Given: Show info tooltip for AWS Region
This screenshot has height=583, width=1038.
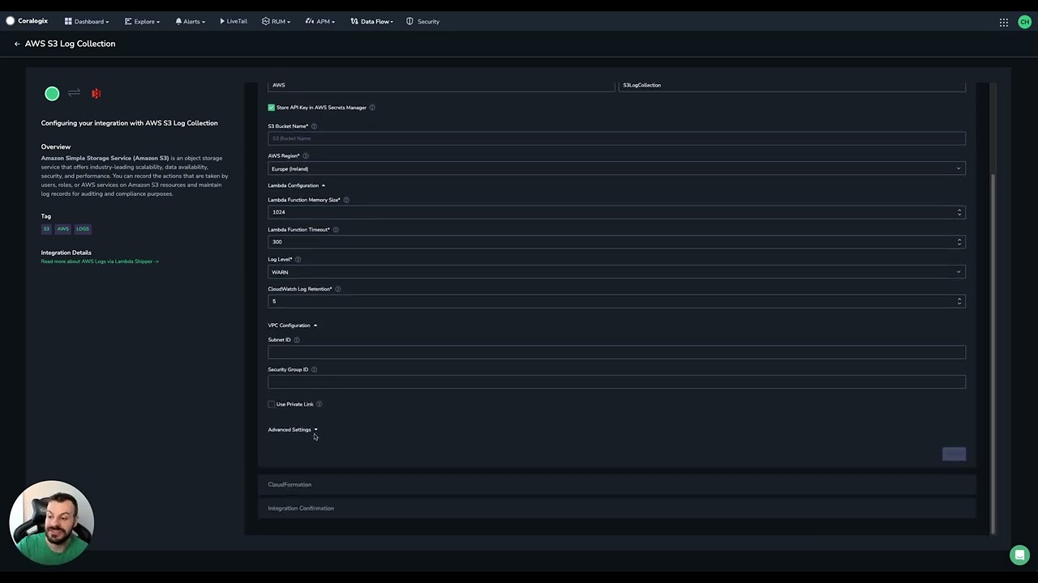Looking at the screenshot, I should 306,156.
